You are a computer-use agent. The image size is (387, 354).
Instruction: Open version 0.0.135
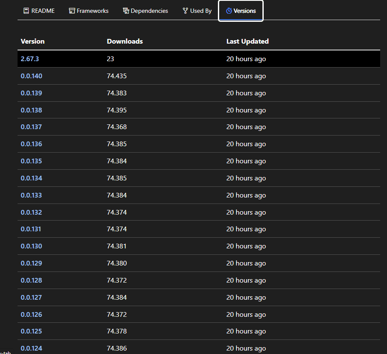point(31,161)
